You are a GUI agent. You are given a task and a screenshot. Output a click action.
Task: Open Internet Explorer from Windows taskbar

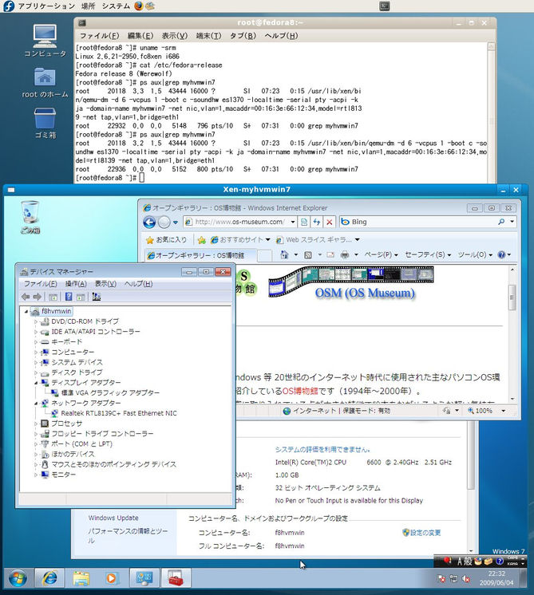coord(49,578)
